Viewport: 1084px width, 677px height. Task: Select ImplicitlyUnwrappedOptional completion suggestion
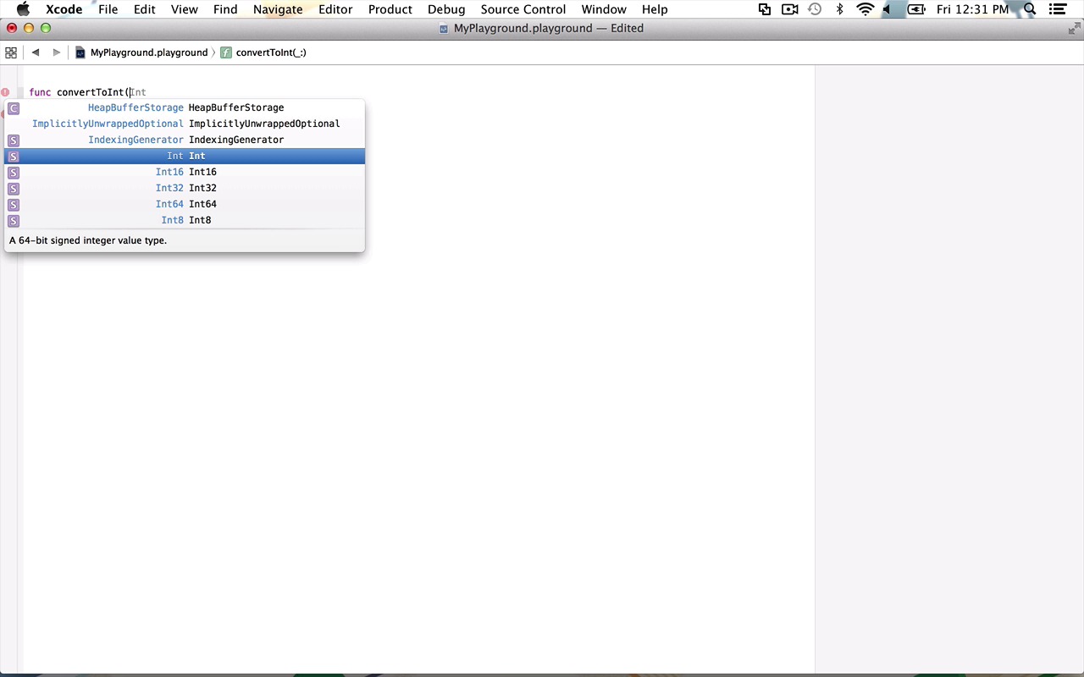185,124
